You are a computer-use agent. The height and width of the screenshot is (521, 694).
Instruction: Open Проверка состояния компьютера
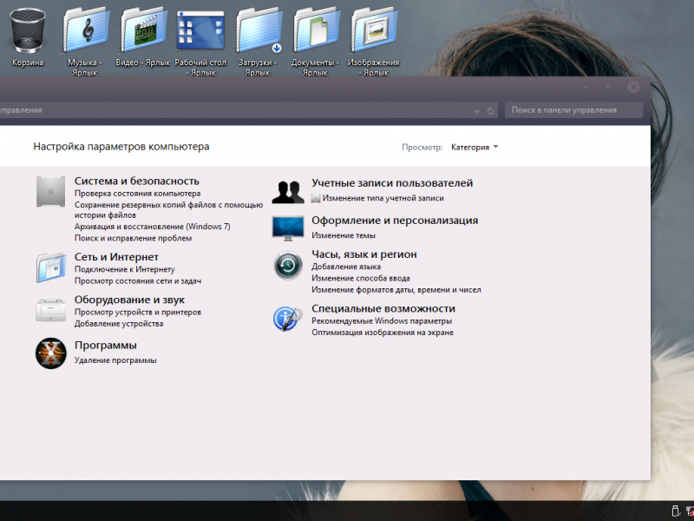point(137,194)
